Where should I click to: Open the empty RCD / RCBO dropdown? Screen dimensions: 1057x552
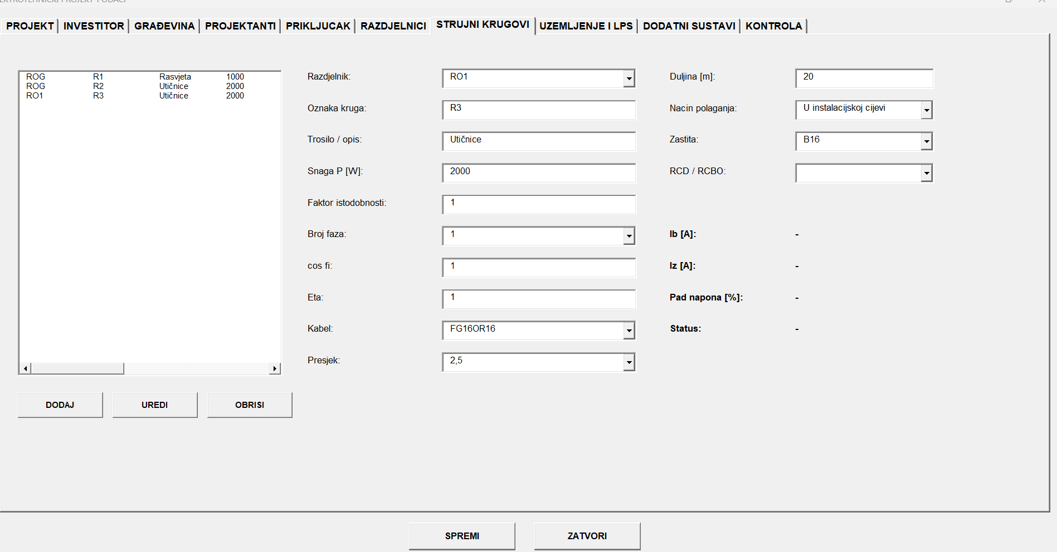pyautogui.click(x=927, y=173)
